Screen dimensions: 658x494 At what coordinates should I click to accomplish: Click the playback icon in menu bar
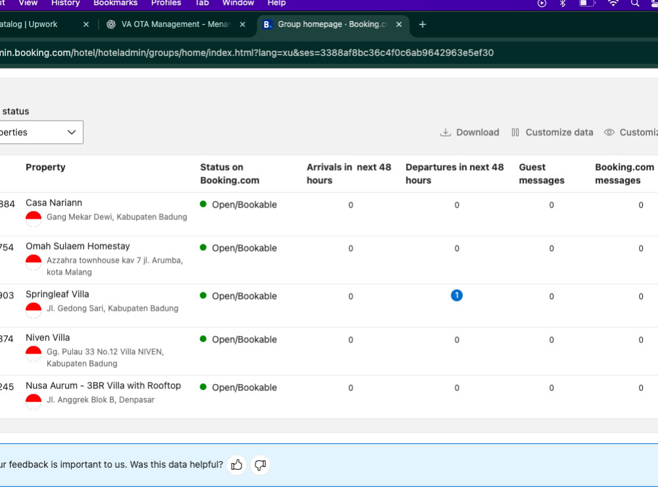[x=542, y=3]
